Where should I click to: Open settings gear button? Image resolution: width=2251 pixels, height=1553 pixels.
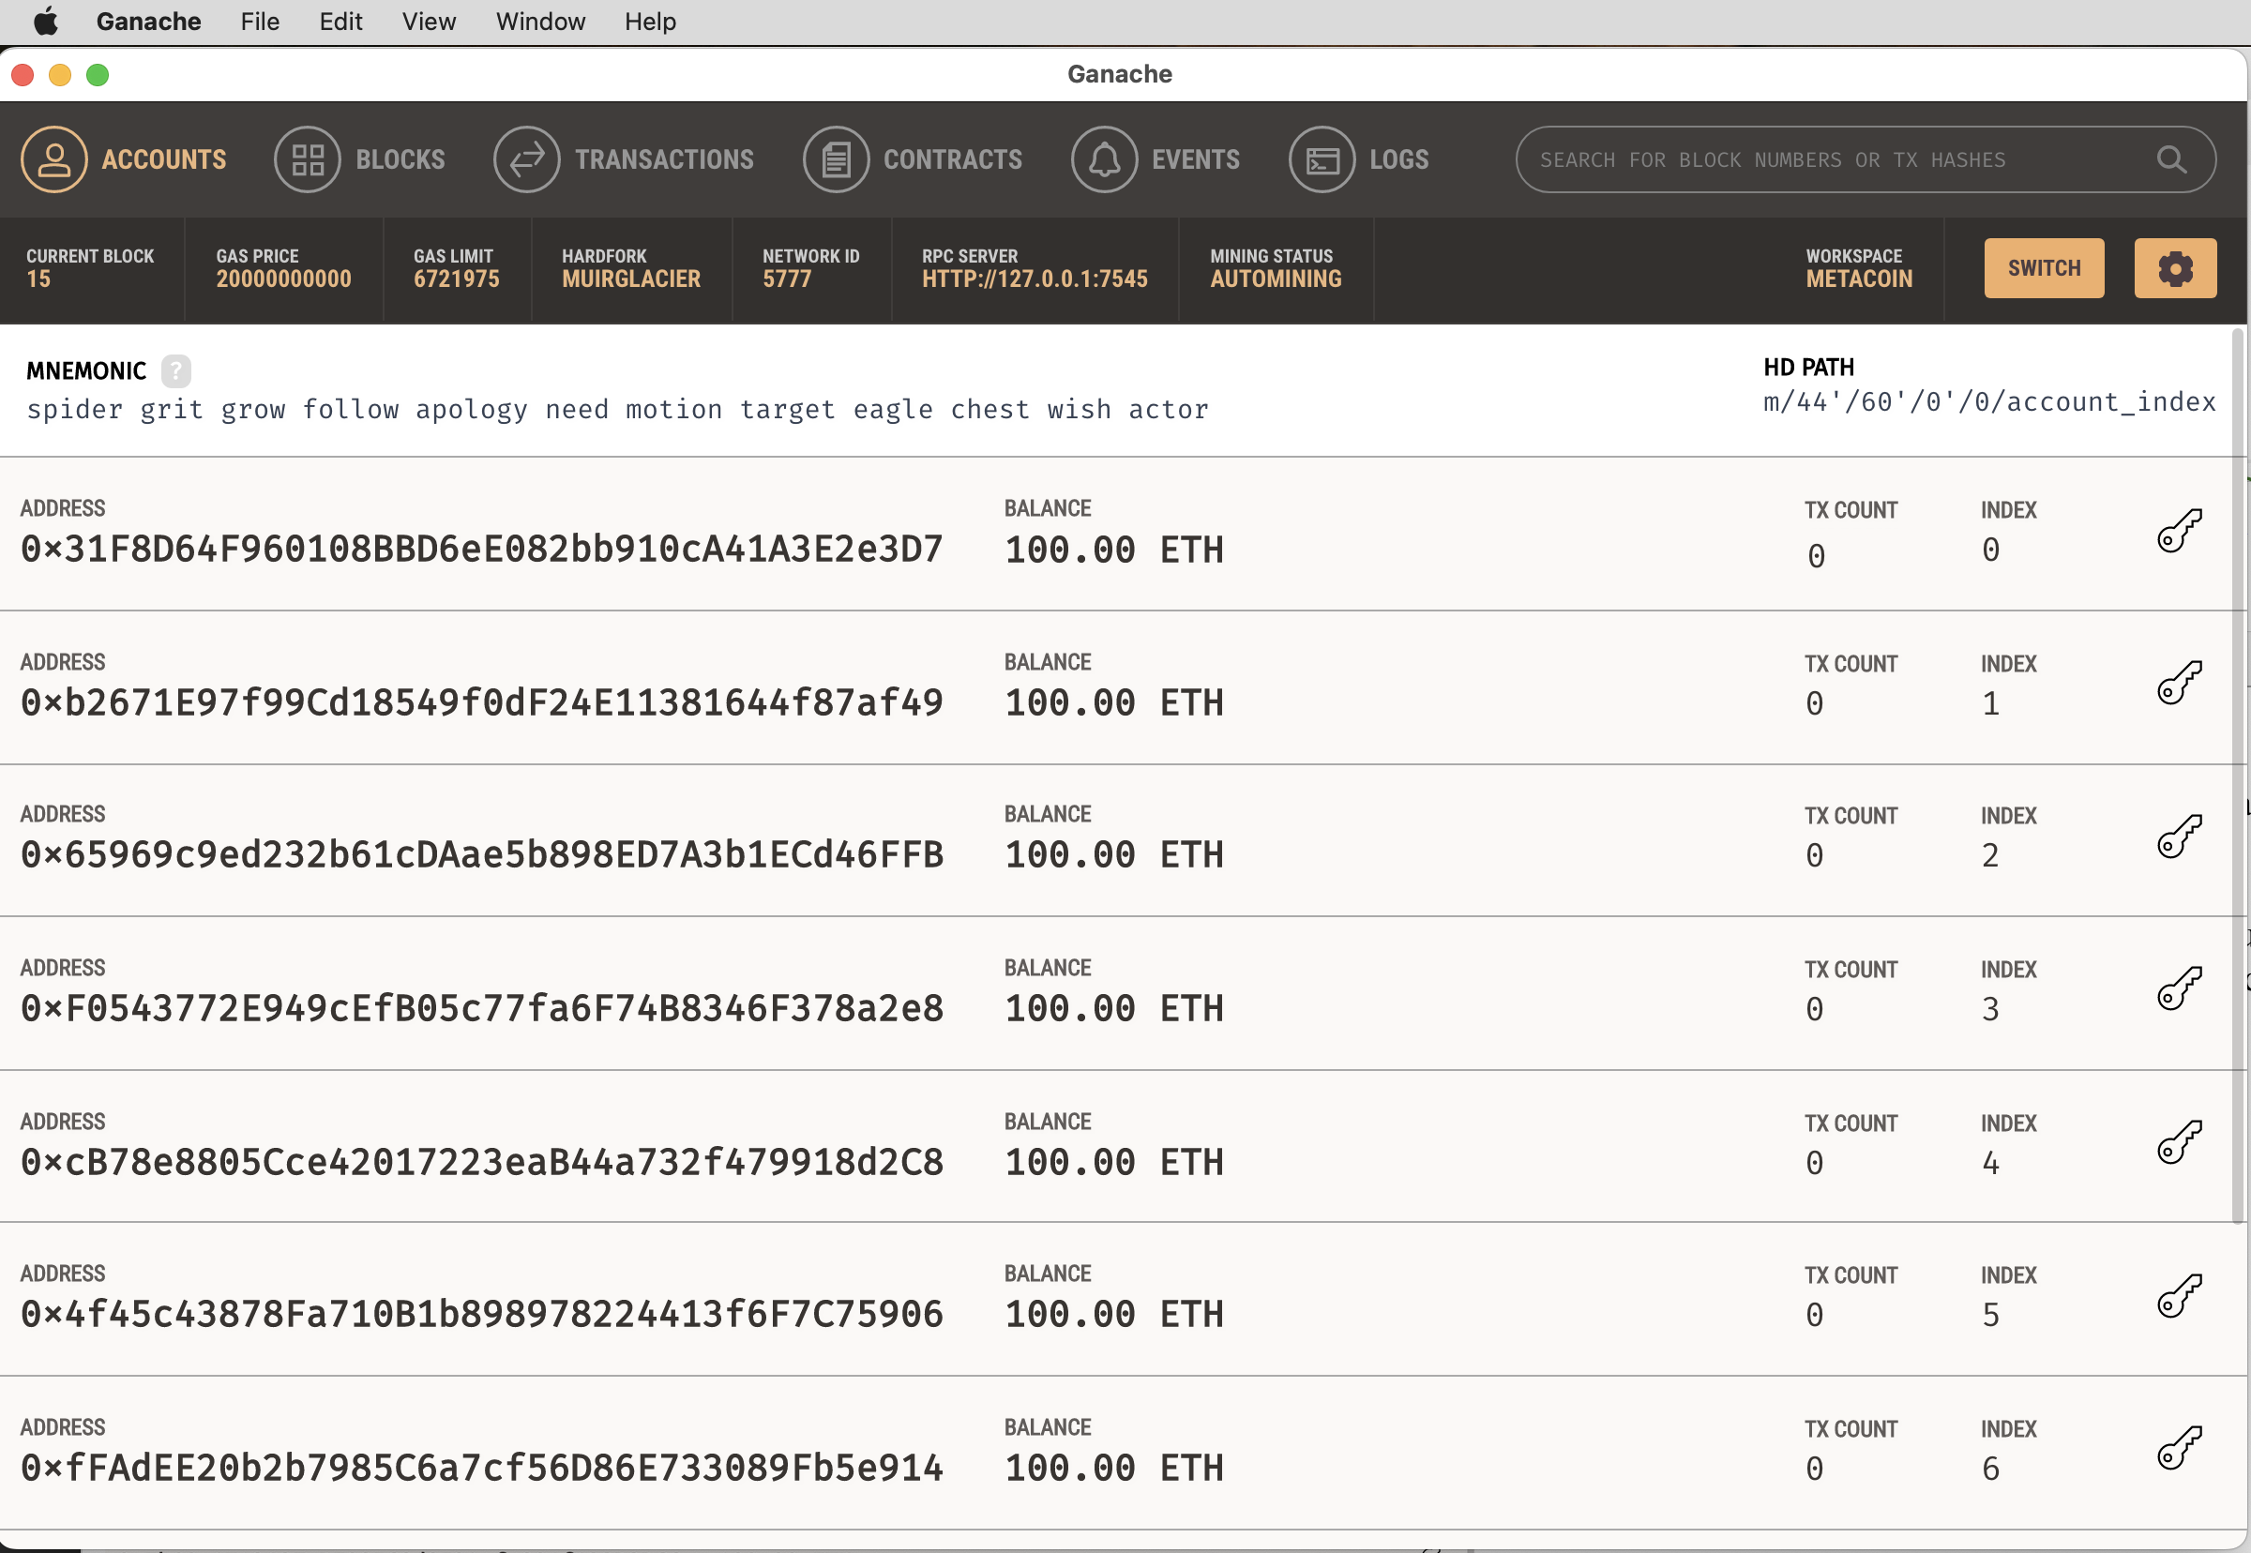(x=2174, y=268)
